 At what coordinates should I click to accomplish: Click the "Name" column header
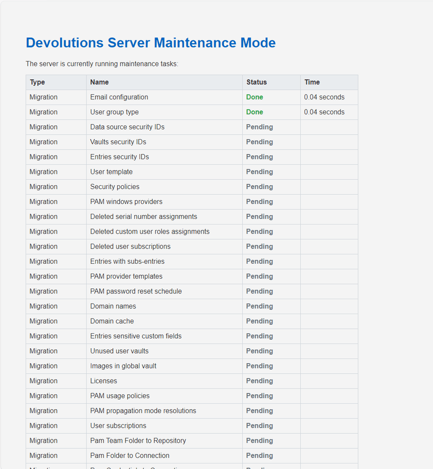pyautogui.click(x=164, y=82)
